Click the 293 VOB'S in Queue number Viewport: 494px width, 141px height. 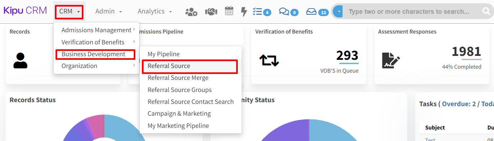click(347, 56)
